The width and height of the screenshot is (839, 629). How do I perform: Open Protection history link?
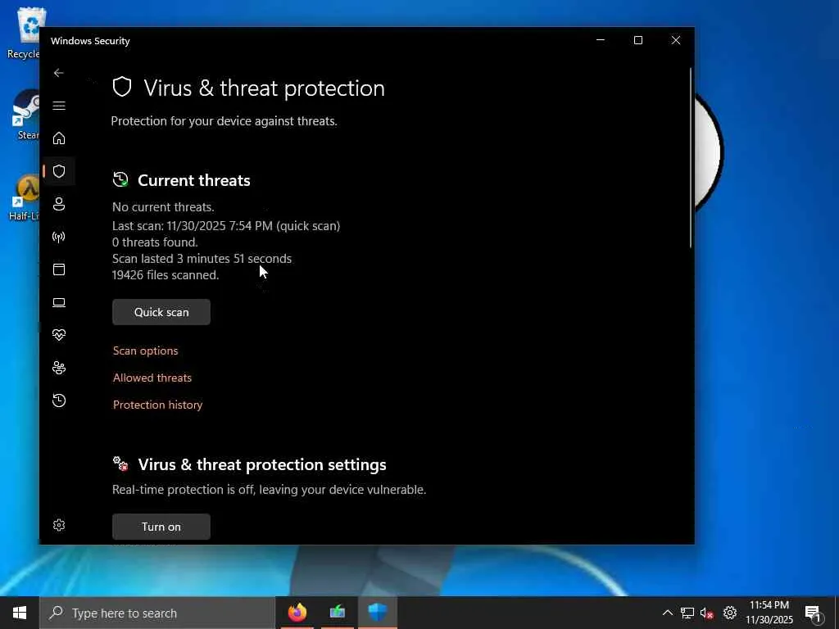coord(158,405)
